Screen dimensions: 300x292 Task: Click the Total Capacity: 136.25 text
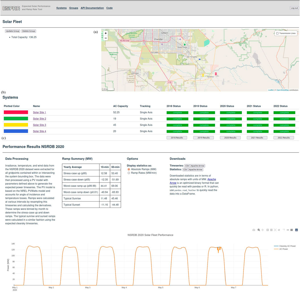click(24, 37)
